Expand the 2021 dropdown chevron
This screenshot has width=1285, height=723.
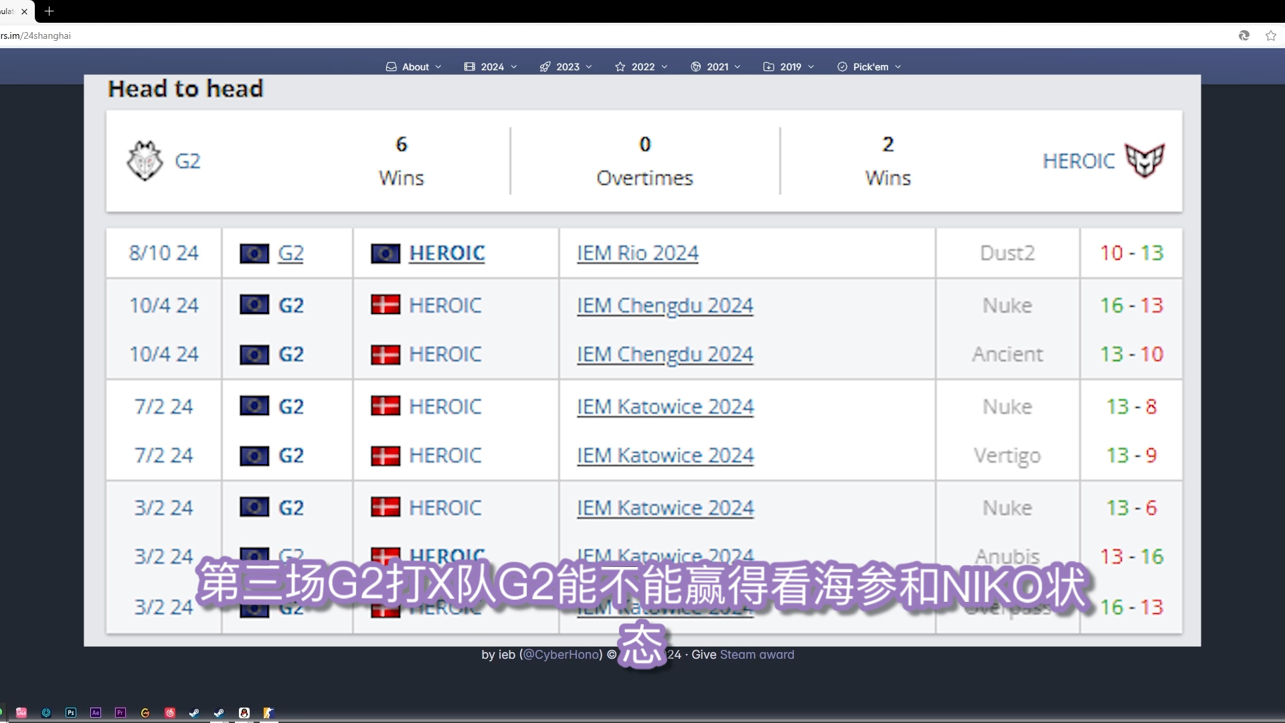coord(738,67)
